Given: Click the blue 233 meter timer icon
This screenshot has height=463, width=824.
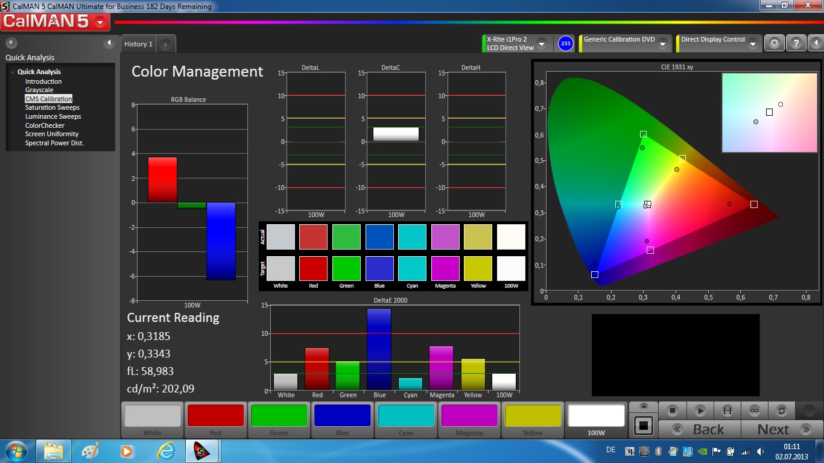Looking at the screenshot, I should pyautogui.click(x=566, y=43).
